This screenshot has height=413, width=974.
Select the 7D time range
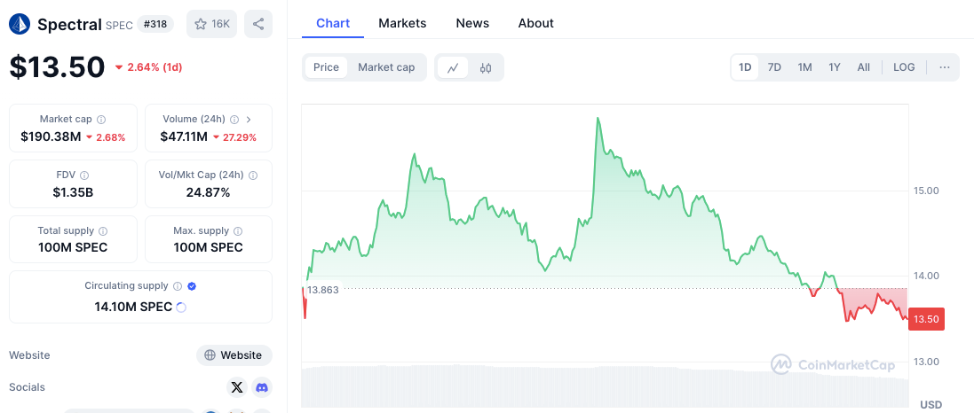(774, 67)
